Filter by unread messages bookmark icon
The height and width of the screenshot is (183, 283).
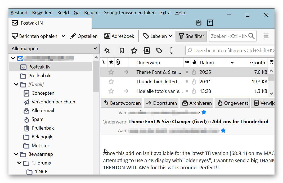point(122,51)
